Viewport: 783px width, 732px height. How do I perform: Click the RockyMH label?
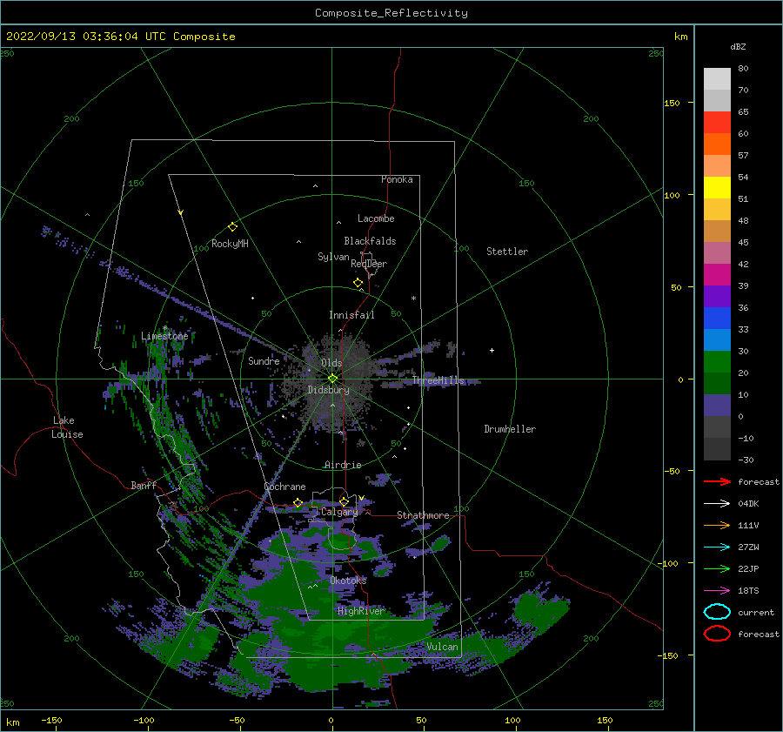click(230, 244)
